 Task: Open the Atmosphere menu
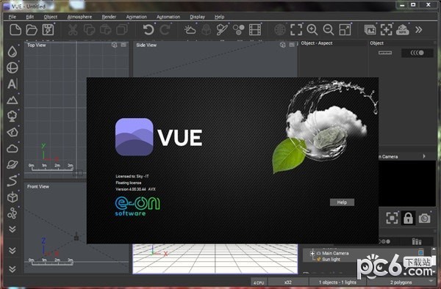pyautogui.click(x=79, y=17)
